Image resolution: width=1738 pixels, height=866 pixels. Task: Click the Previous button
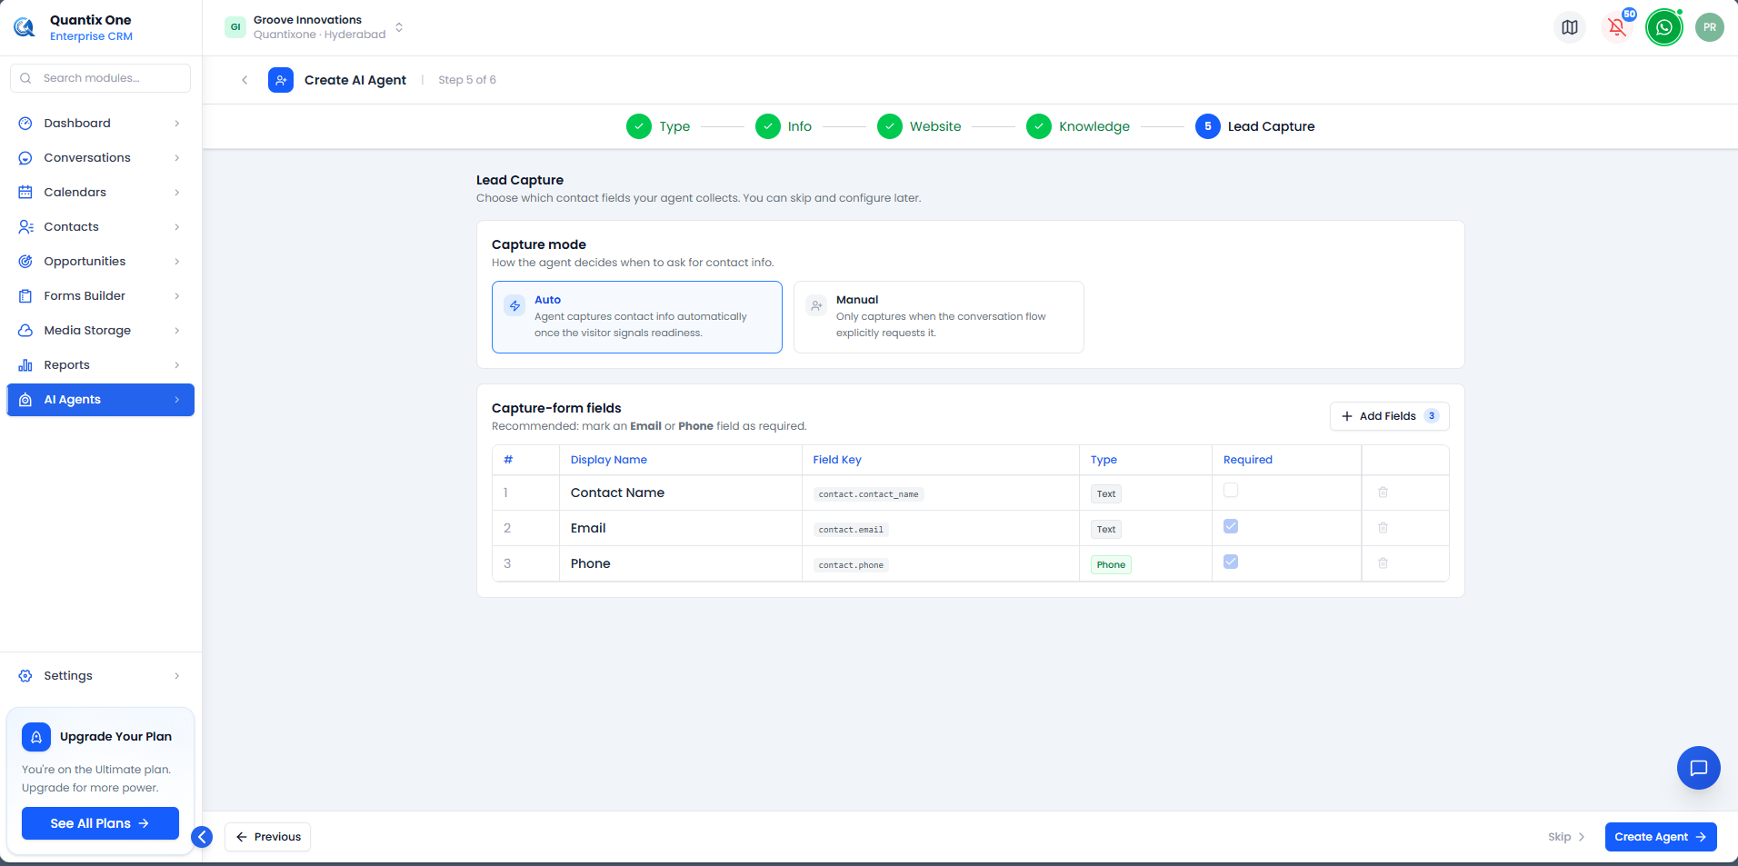pos(268,837)
